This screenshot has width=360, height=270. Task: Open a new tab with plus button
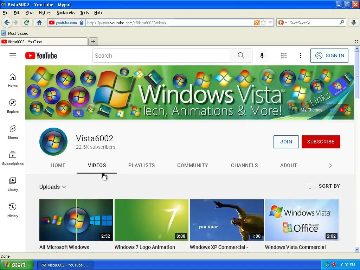[x=93, y=41]
